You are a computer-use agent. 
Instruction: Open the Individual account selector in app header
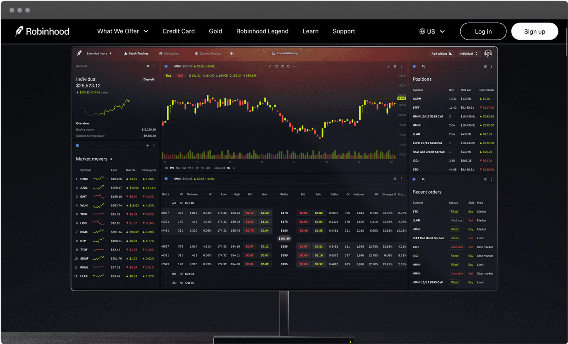(x=468, y=54)
